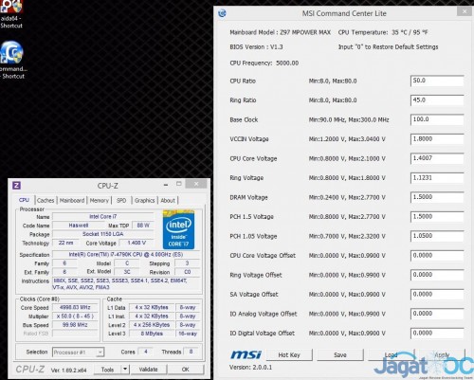This screenshot has height=380, width=474.
Task: Edit the IO Analog Voltage Offset field
Action: click(437, 314)
